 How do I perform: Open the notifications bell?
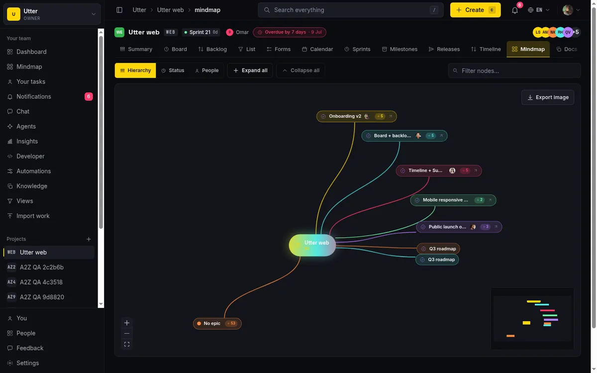point(515,10)
